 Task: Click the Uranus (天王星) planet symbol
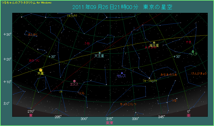click(100, 53)
